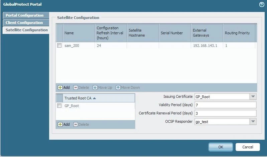Switch to the Client Configuration tab
Image resolution: width=267 pixels, height=157 pixels.
tap(26, 23)
